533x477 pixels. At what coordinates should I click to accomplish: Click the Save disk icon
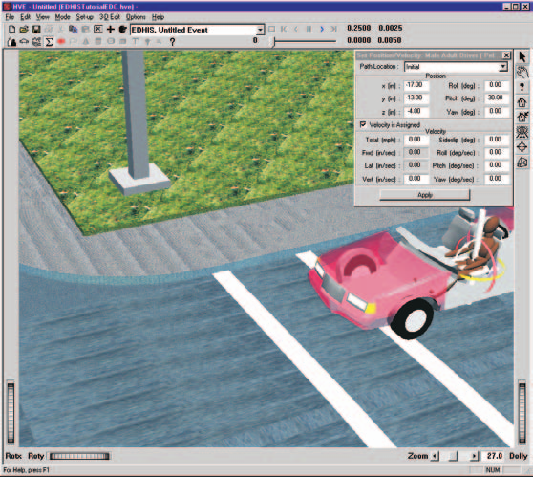(36, 30)
